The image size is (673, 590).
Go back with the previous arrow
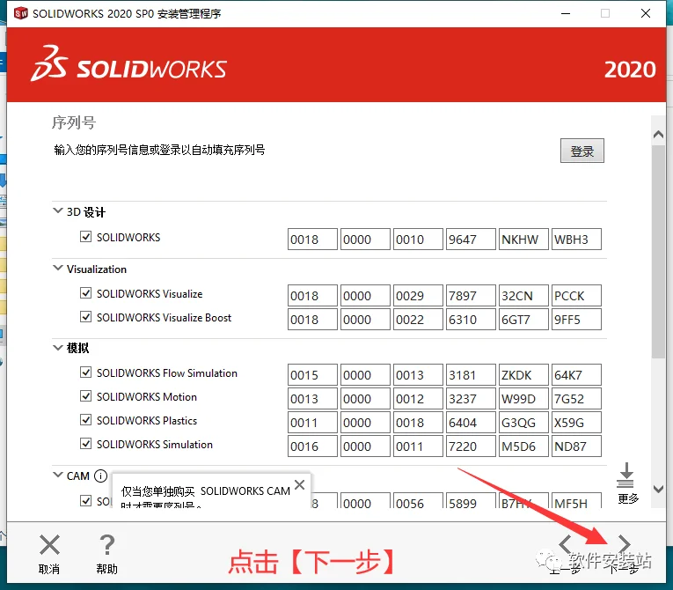point(565,544)
